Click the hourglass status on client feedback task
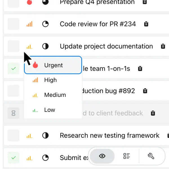The width and height of the screenshot is (169, 169). point(14,113)
